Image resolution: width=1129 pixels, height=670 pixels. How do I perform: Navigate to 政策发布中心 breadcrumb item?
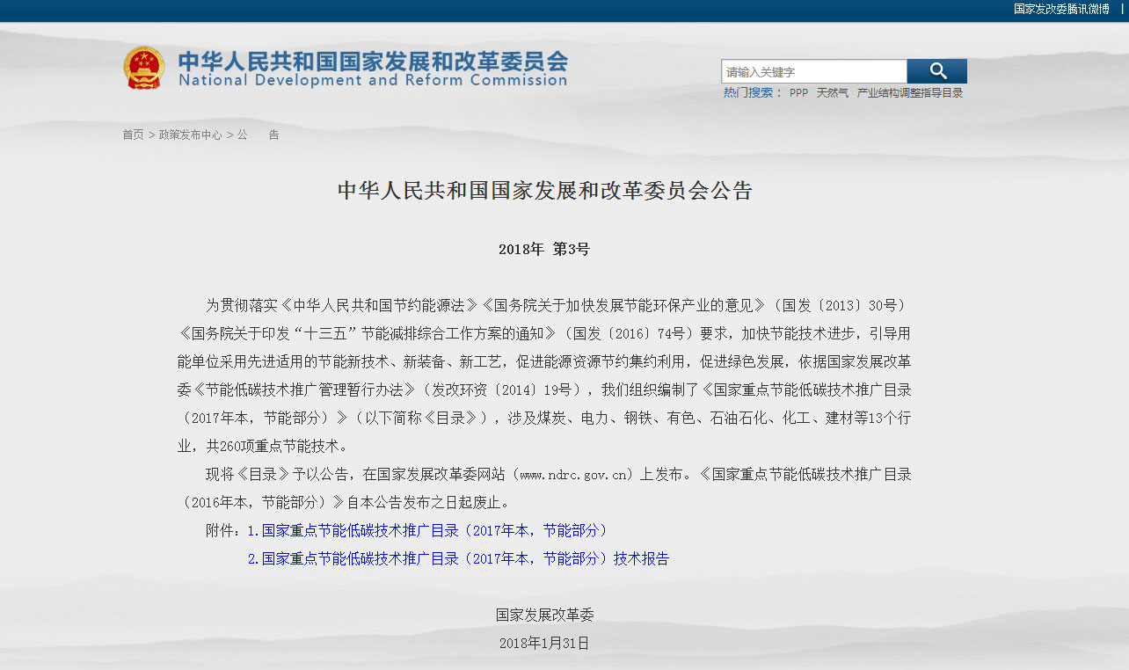(190, 135)
